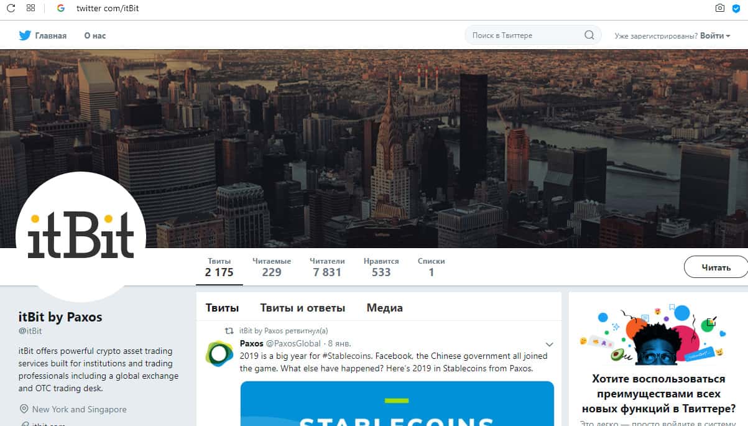Switch to the Медиа tab
This screenshot has width=748, height=426.
(x=384, y=307)
